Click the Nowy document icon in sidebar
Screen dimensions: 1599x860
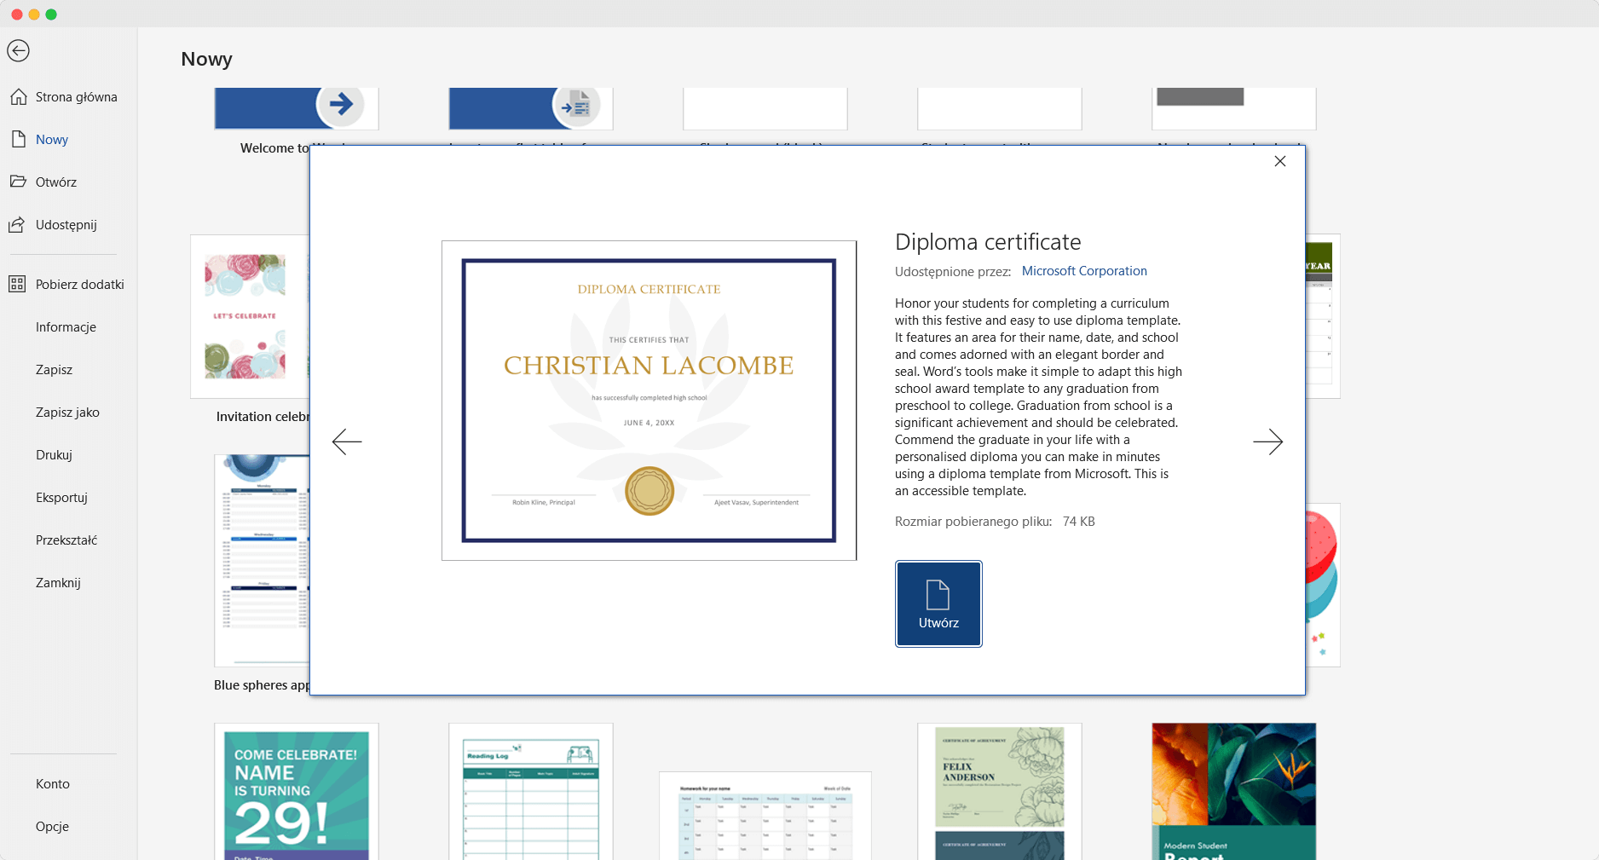[x=18, y=139]
